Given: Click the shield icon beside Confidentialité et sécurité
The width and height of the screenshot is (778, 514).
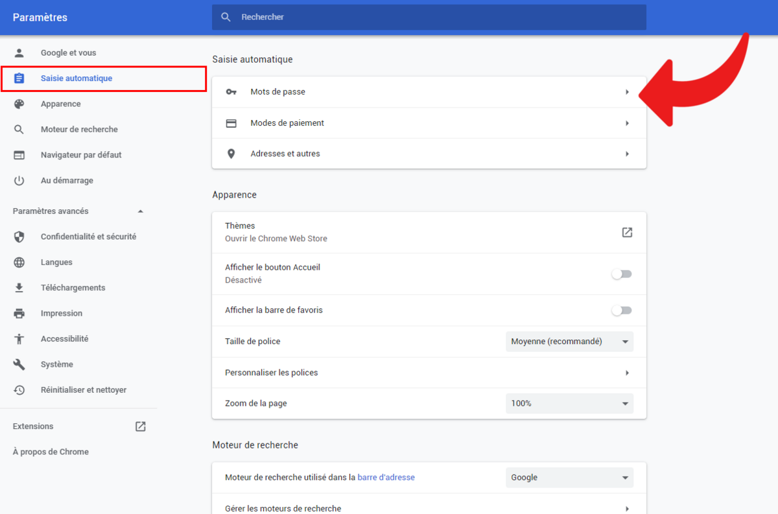Looking at the screenshot, I should (19, 237).
